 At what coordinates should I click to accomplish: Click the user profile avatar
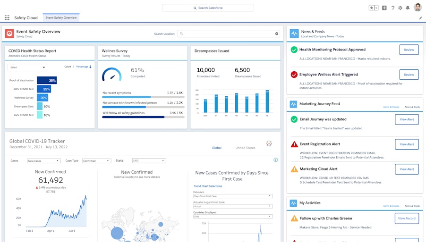[417, 8]
